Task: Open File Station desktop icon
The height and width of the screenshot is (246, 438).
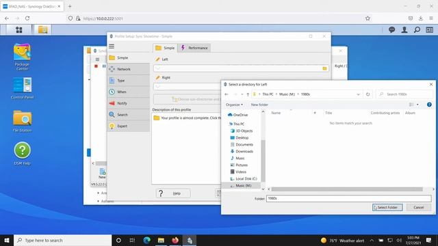Action: click(22, 121)
